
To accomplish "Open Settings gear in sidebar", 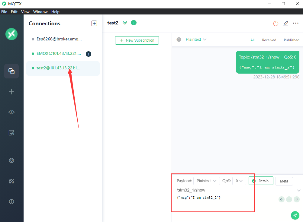I will (x=11, y=160).
